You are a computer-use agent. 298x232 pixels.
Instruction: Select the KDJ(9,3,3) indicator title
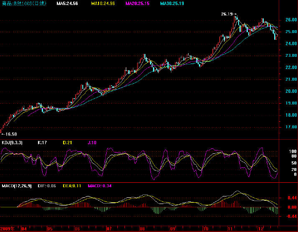click(x=12, y=143)
